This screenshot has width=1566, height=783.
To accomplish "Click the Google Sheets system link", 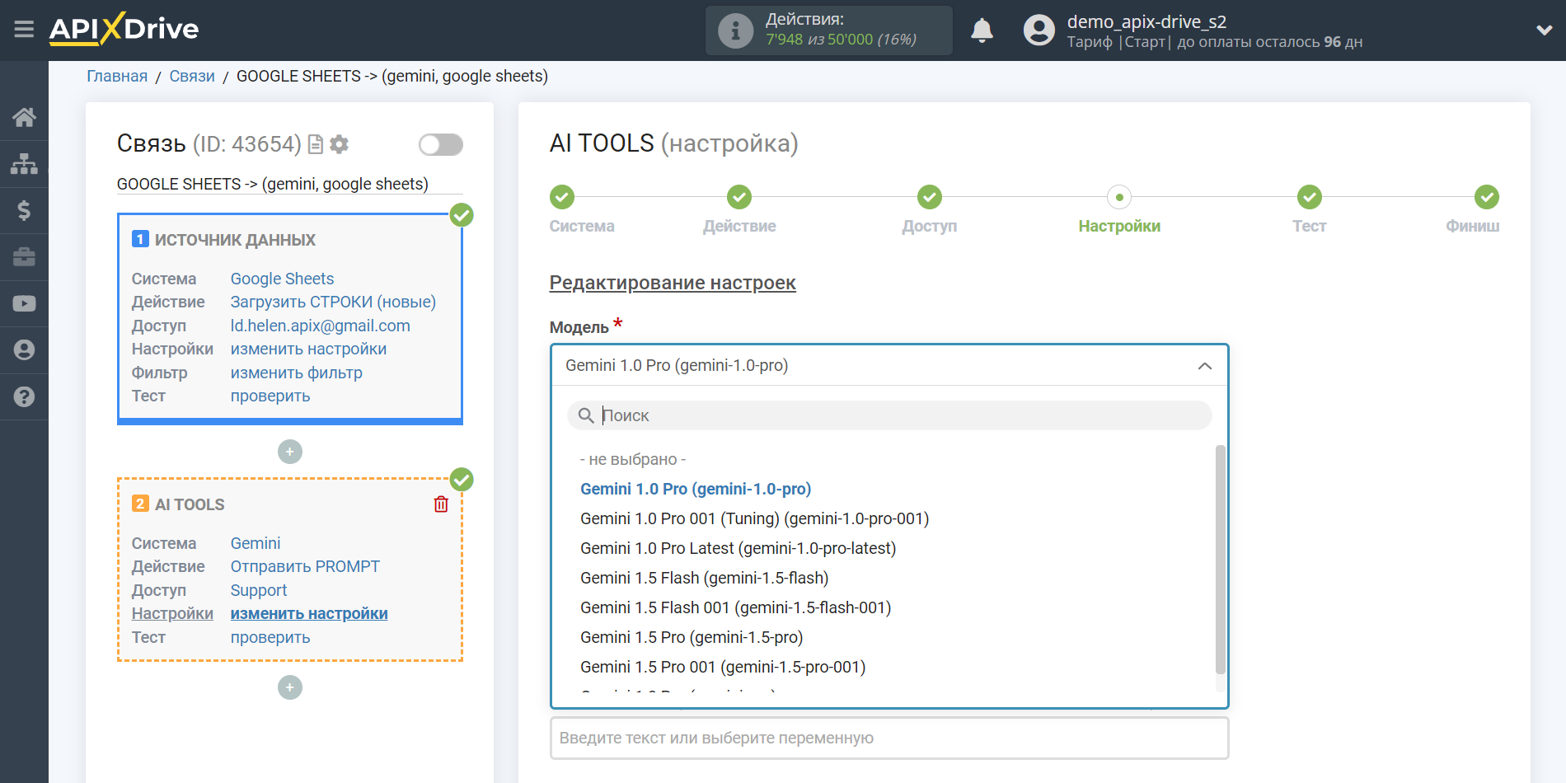I will pyautogui.click(x=282, y=279).
